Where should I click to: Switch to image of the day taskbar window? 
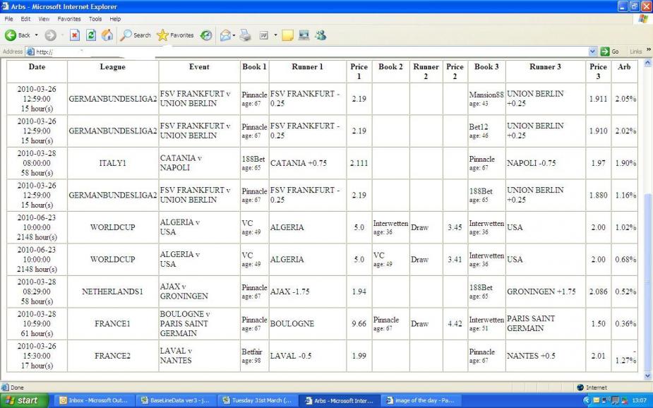pyautogui.click(x=421, y=400)
